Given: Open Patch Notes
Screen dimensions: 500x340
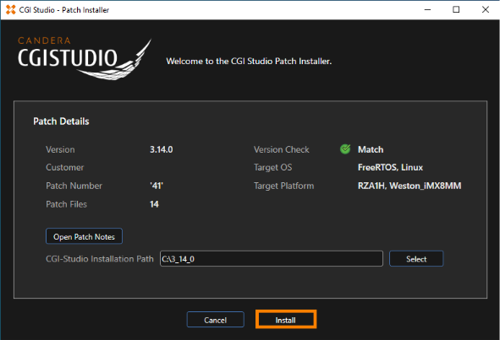Looking at the screenshot, I should click(84, 236).
